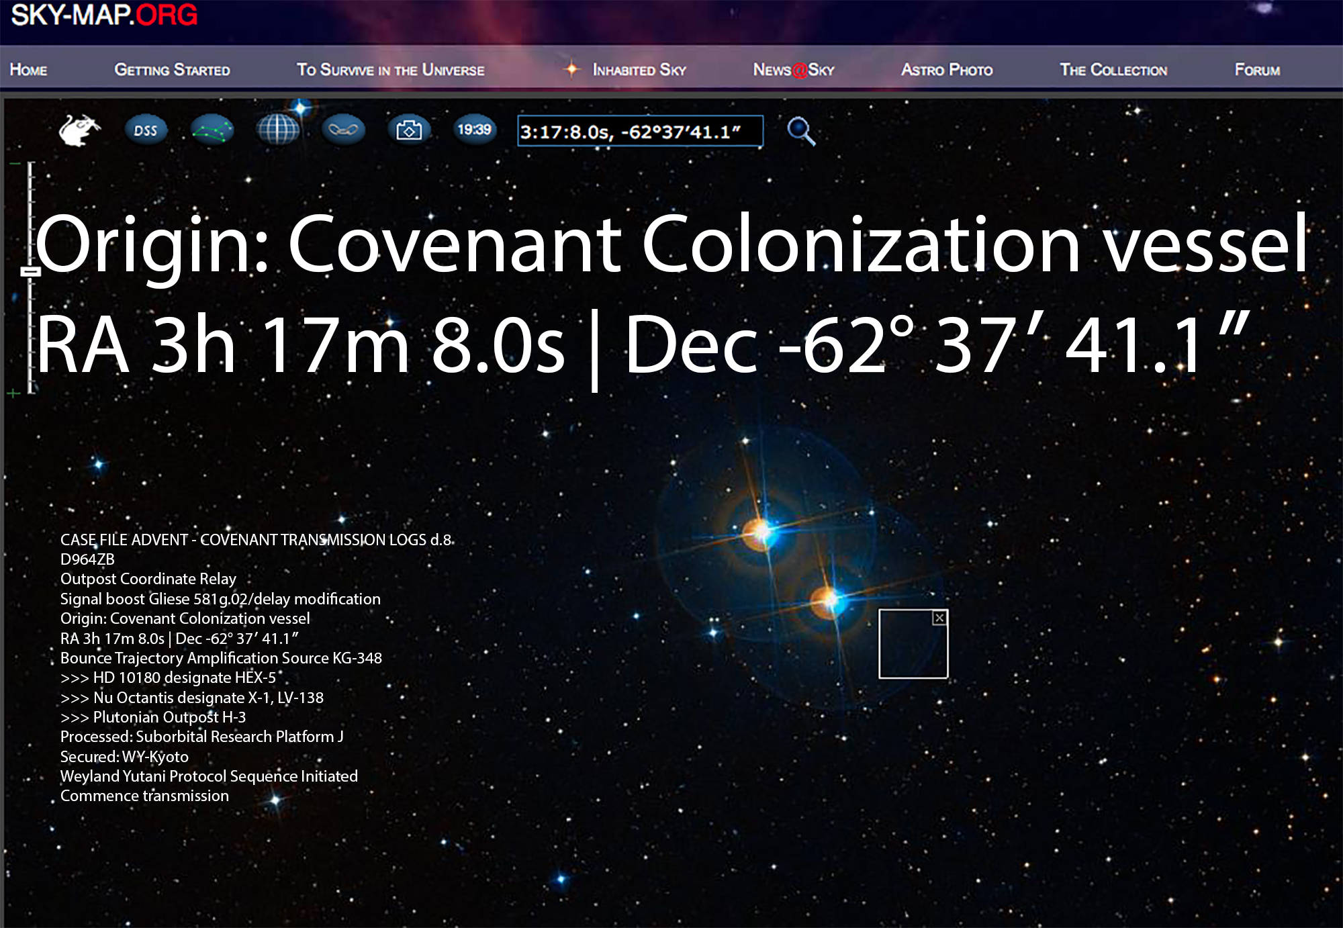Viewport: 1343px width, 928px height.
Task: Open The Collection menu item
Action: click(1113, 70)
